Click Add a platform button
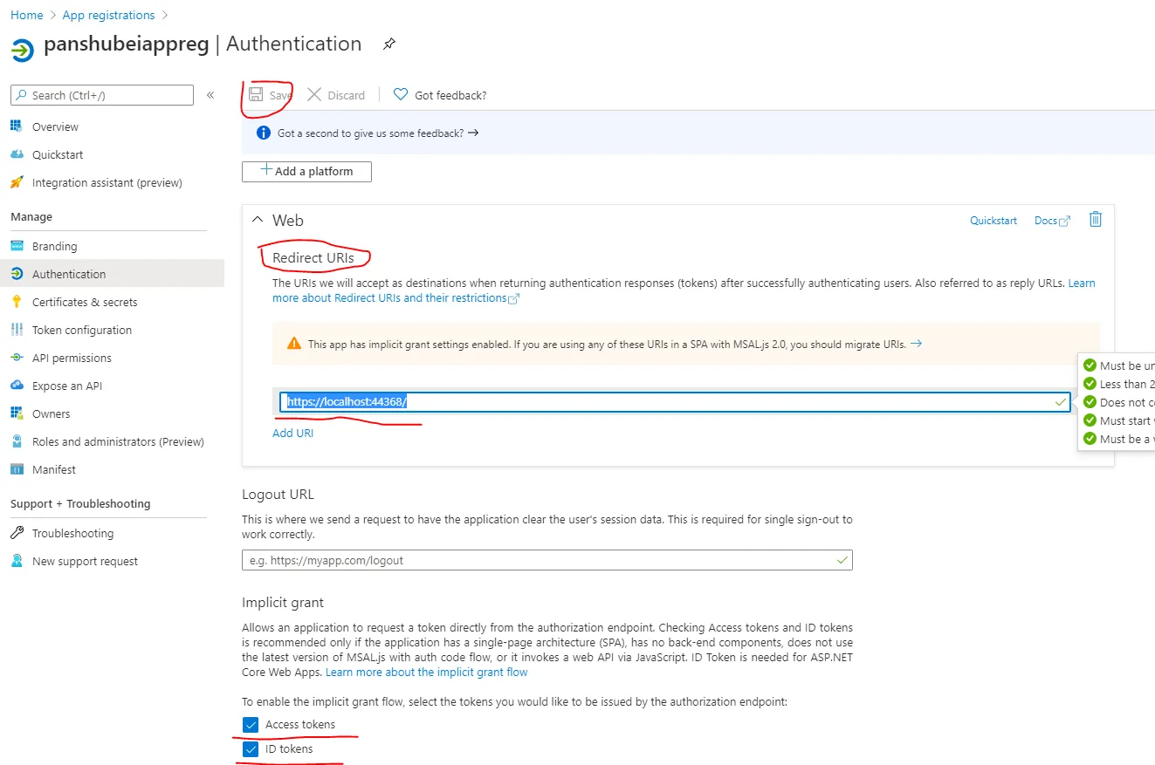 click(306, 172)
